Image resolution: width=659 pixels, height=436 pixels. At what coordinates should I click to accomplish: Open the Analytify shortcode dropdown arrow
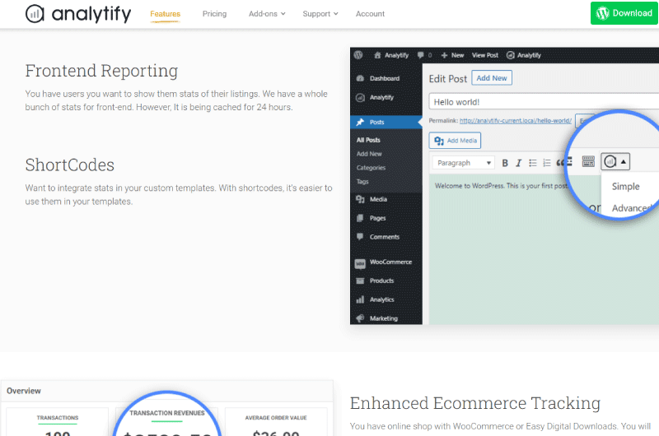pyautogui.click(x=624, y=161)
